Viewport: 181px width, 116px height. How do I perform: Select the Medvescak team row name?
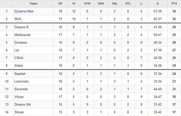tap(22, 35)
